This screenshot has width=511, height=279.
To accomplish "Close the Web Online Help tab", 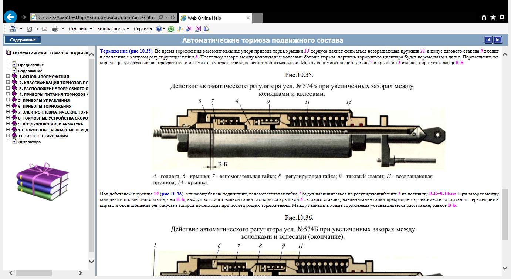I will [248, 18].
